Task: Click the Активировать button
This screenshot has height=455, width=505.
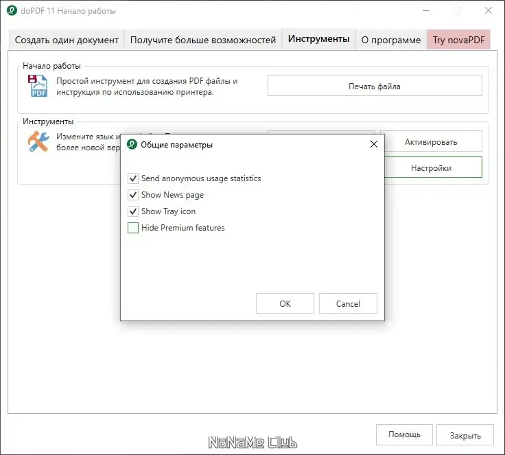Action: click(431, 142)
